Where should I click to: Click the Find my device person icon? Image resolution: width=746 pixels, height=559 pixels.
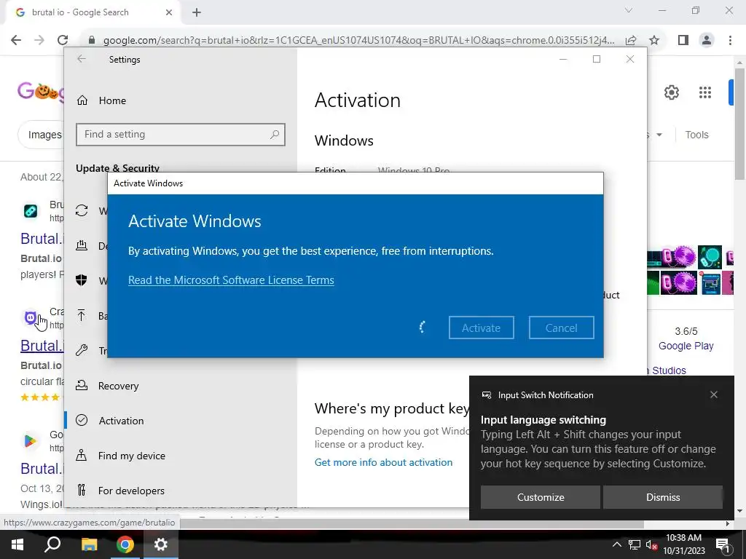(x=82, y=456)
